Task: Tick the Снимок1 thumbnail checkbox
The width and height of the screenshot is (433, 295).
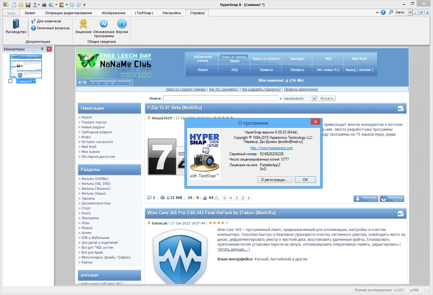Action: click(x=10, y=81)
